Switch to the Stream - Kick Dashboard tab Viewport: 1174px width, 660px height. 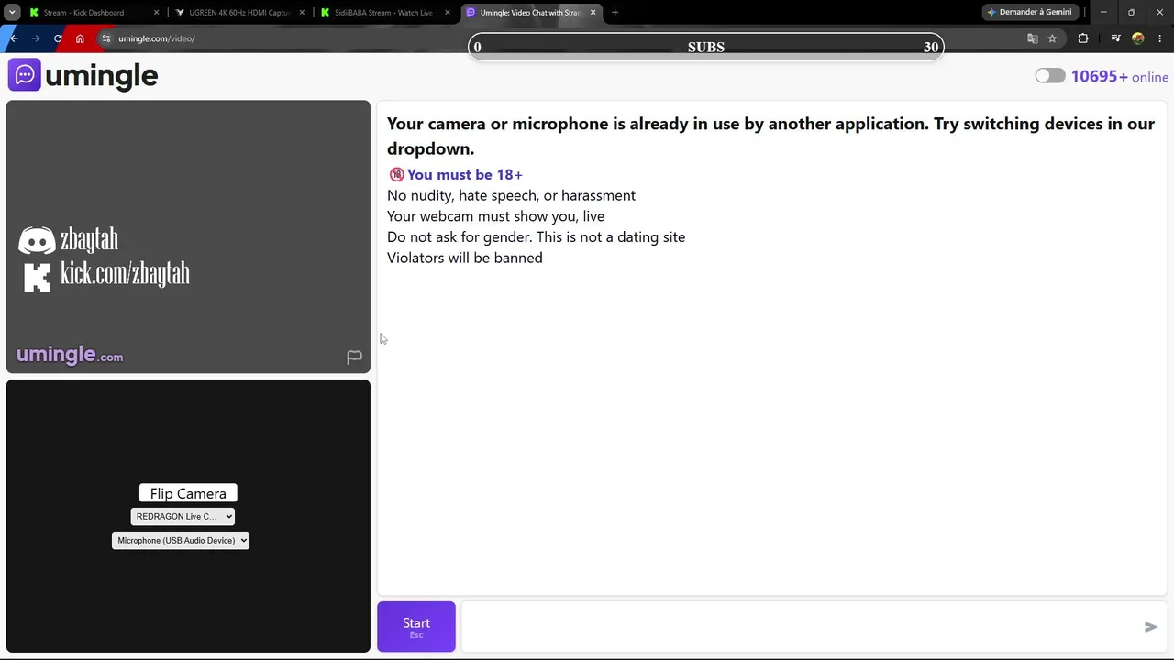coord(94,13)
